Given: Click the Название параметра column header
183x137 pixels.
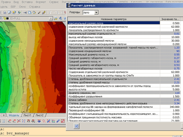Looking at the screenshot, I should (x=114, y=19).
